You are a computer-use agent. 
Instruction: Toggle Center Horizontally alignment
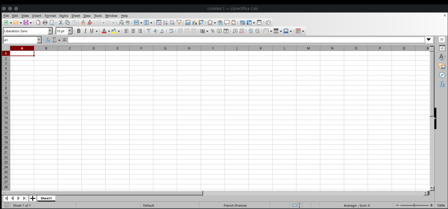click(133, 31)
